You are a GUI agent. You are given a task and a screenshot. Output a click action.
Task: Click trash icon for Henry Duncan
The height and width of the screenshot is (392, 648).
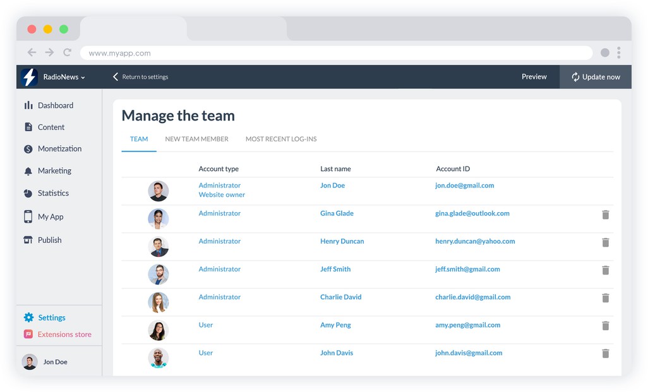(x=605, y=242)
